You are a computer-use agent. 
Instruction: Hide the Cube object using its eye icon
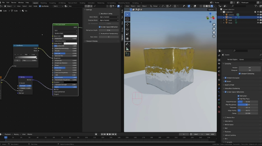pyautogui.click(x=258, y=17)
